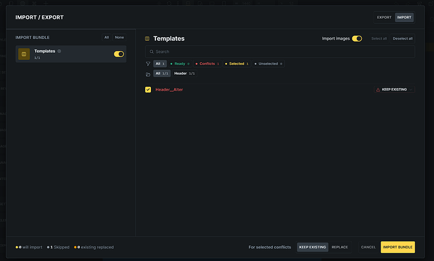434x261 pixels.
Task: Click the Select all button
Action: pyautogui.click(x=379, y=38)
